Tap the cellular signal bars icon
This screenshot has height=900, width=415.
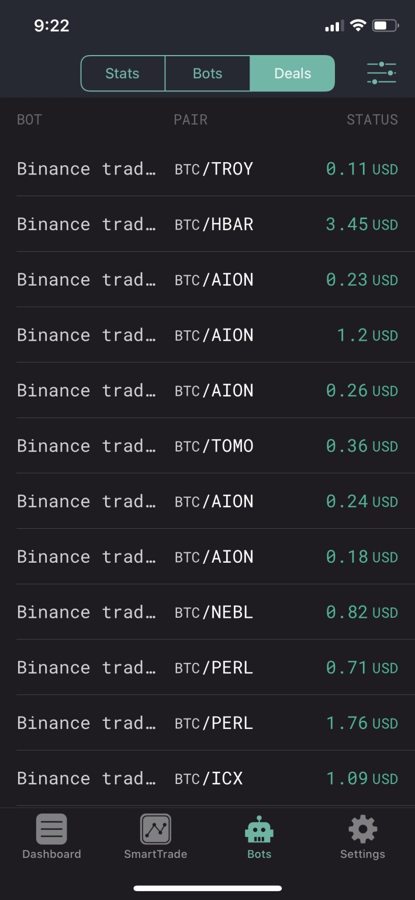334,26
